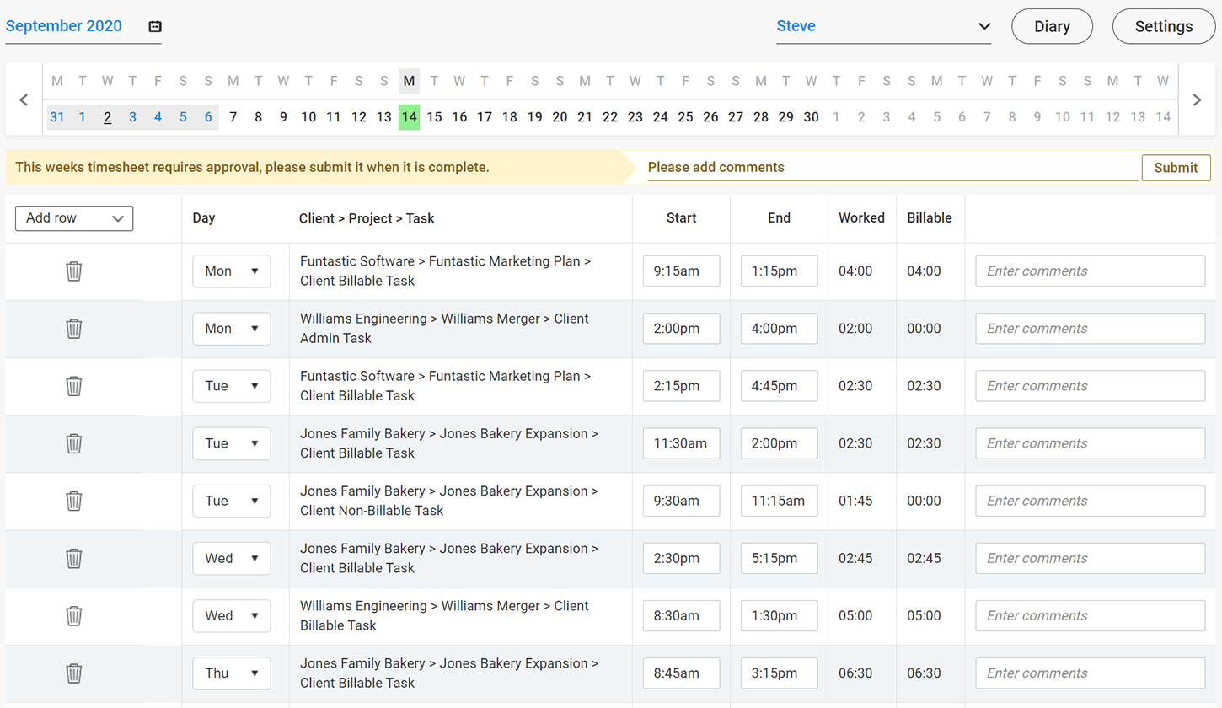Delete the Williams Engineering Monday row

pos(73,329)
